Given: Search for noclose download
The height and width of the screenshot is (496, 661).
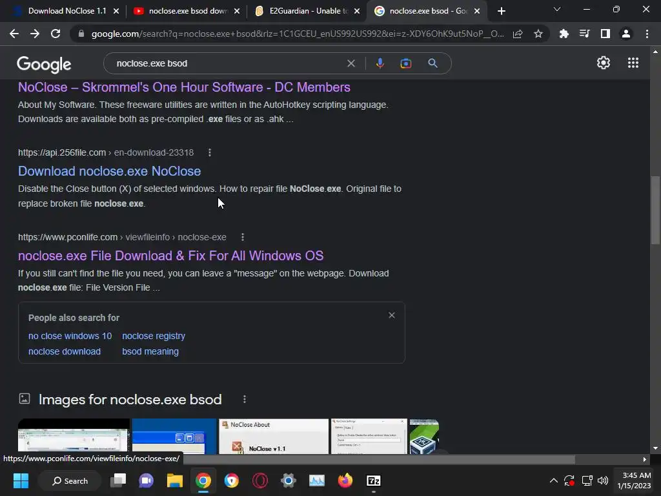Looking at the screenshot, I should (65, 351).
